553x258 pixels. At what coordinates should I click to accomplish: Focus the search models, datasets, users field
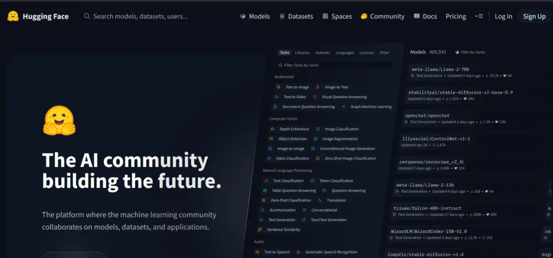(152, 16)
